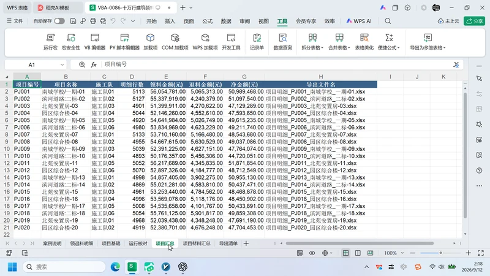Open the 导出清单 sheet tab
Image resolution: width=490 pixels, height=276 pixels.
[228, 243]
